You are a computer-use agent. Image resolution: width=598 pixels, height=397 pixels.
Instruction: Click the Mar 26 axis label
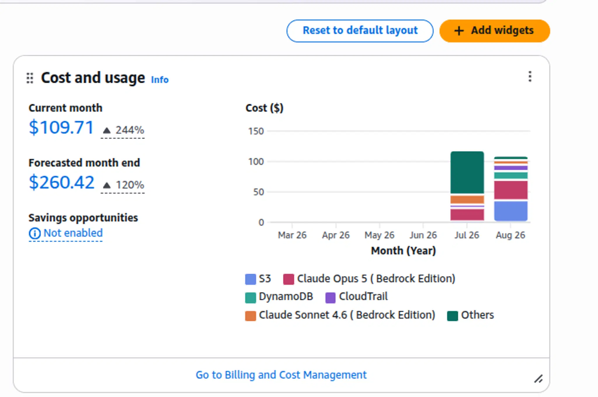[x=292, y=235]
